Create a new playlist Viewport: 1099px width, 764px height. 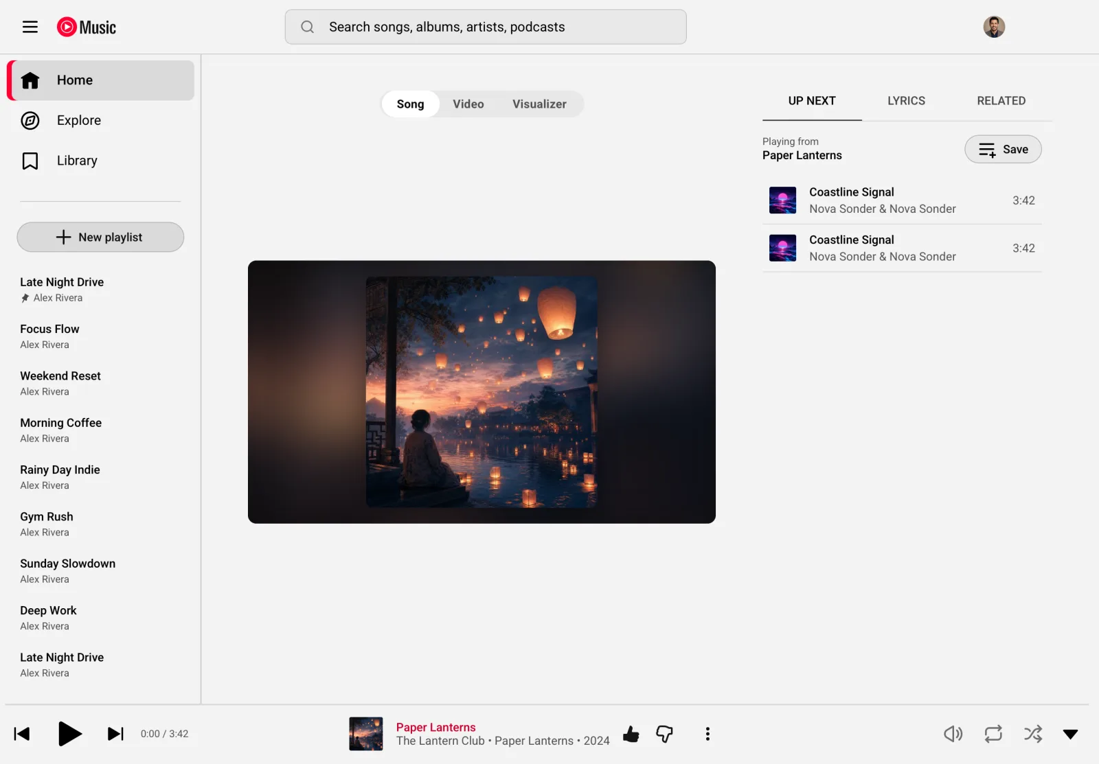click(100, 237)
